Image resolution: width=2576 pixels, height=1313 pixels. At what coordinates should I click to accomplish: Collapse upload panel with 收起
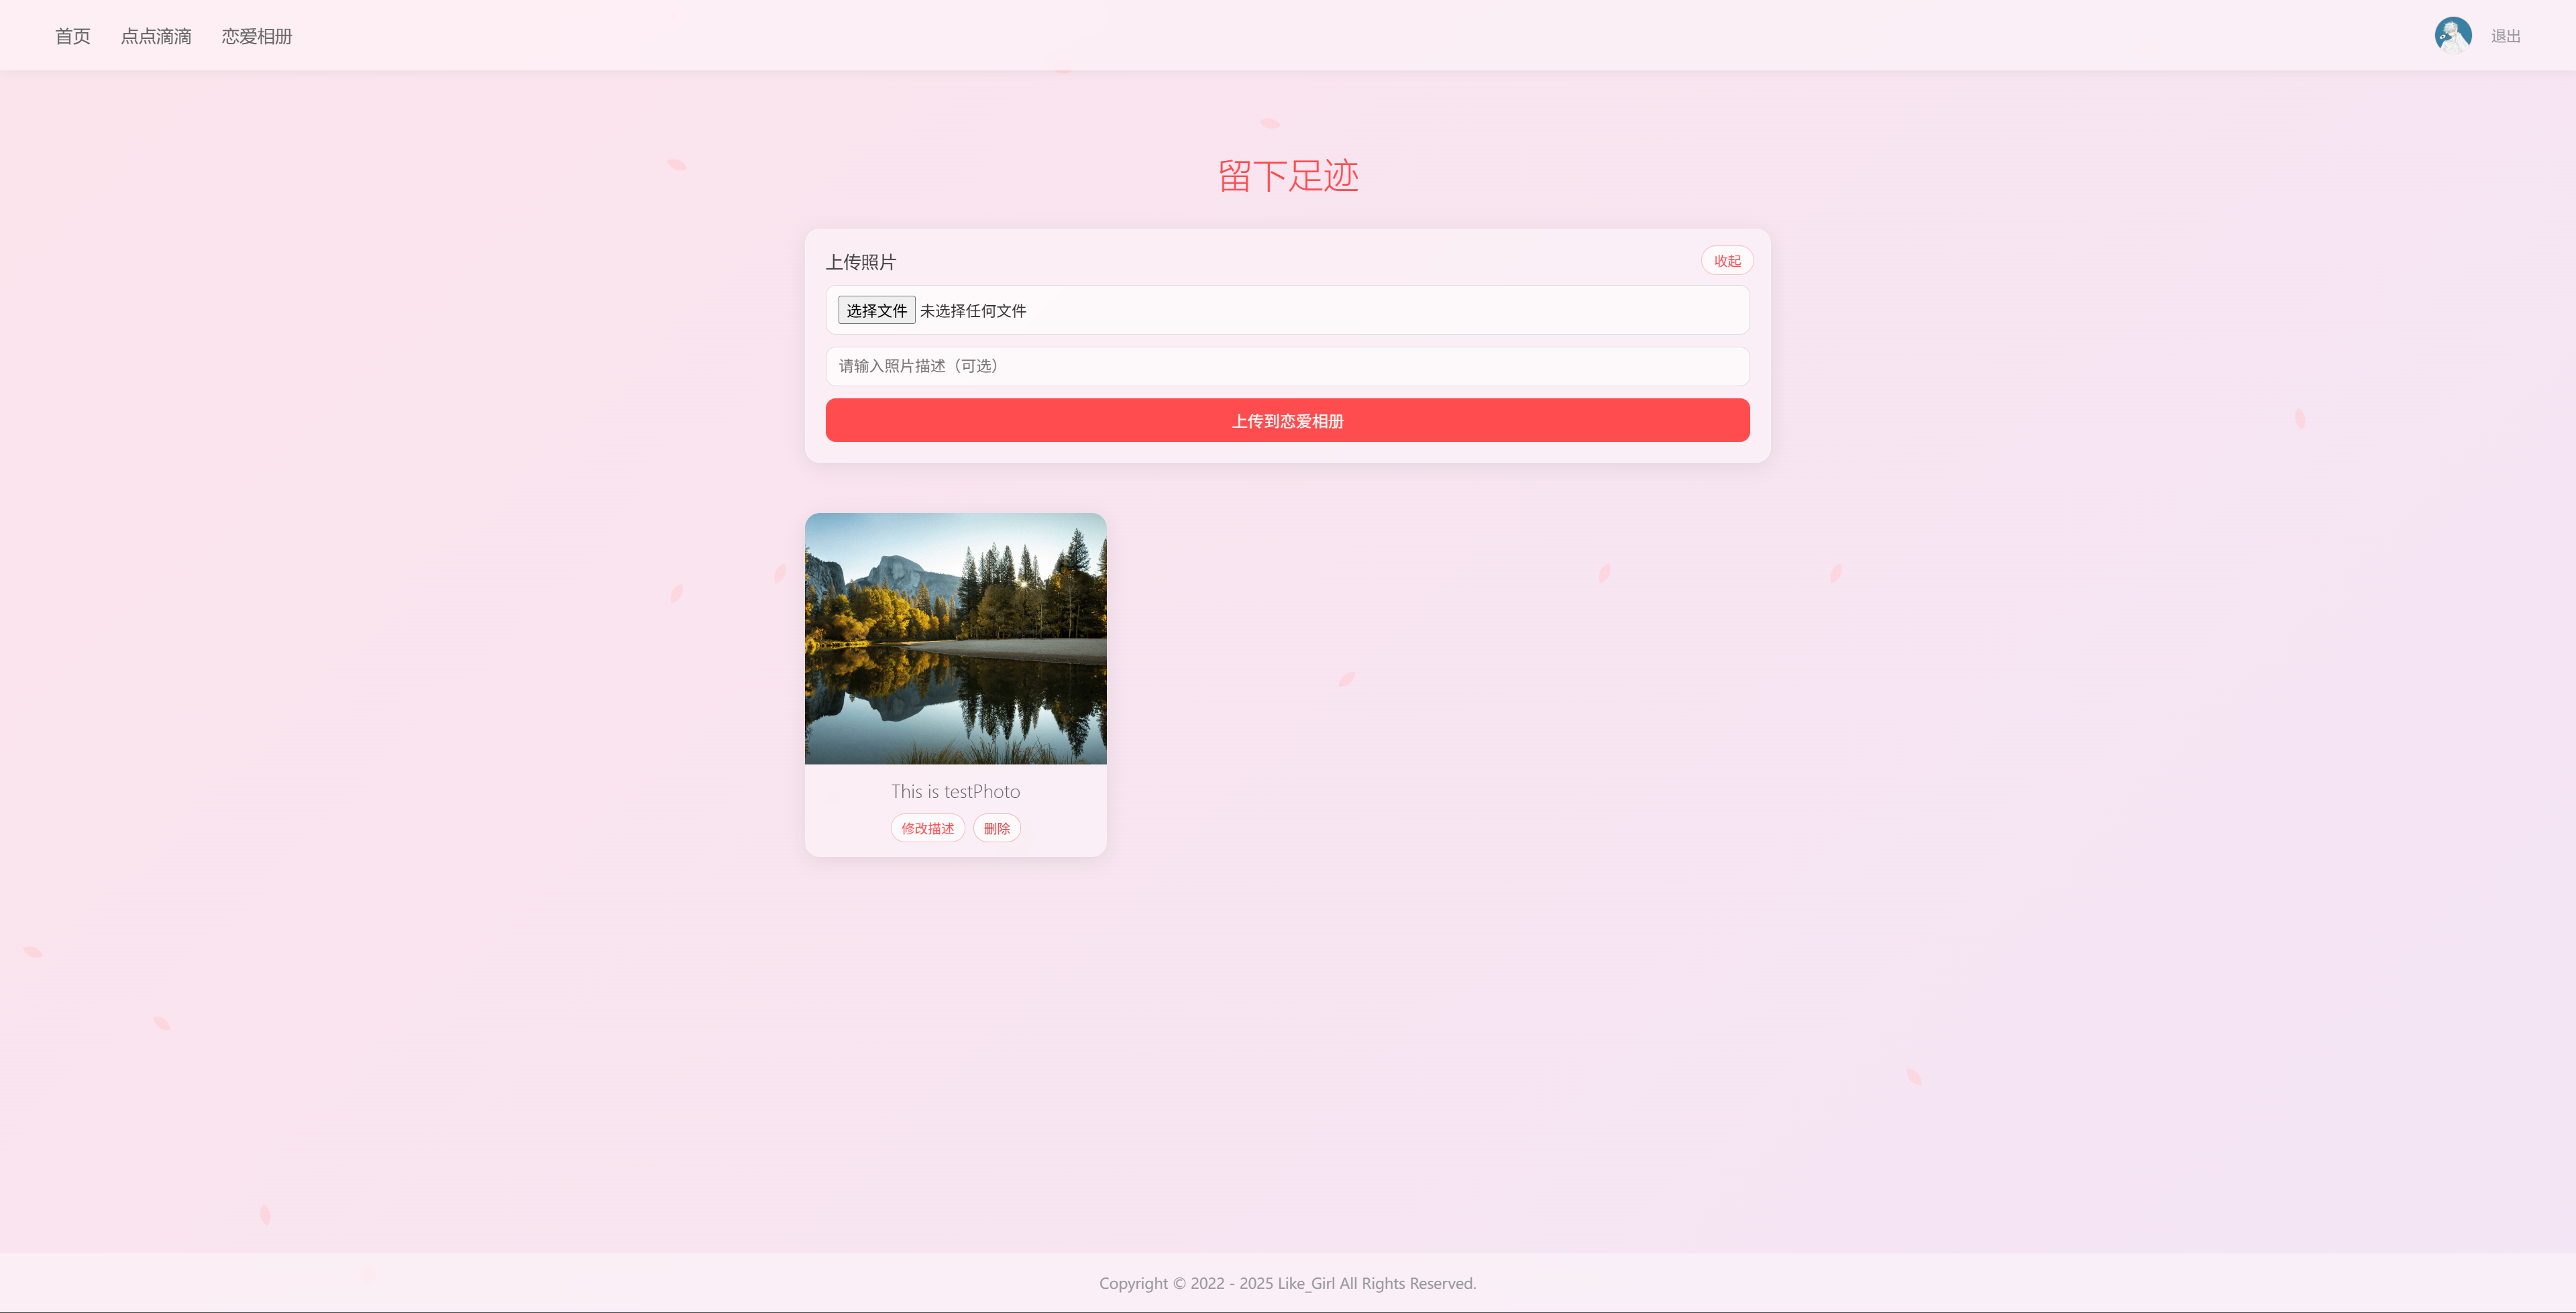(x=1727, y=261)
